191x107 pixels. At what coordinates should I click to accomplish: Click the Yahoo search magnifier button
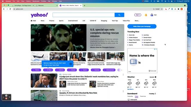pyautogui.click(x=119, y=15)
